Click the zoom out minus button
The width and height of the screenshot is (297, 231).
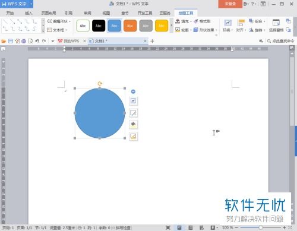[236, 228]
